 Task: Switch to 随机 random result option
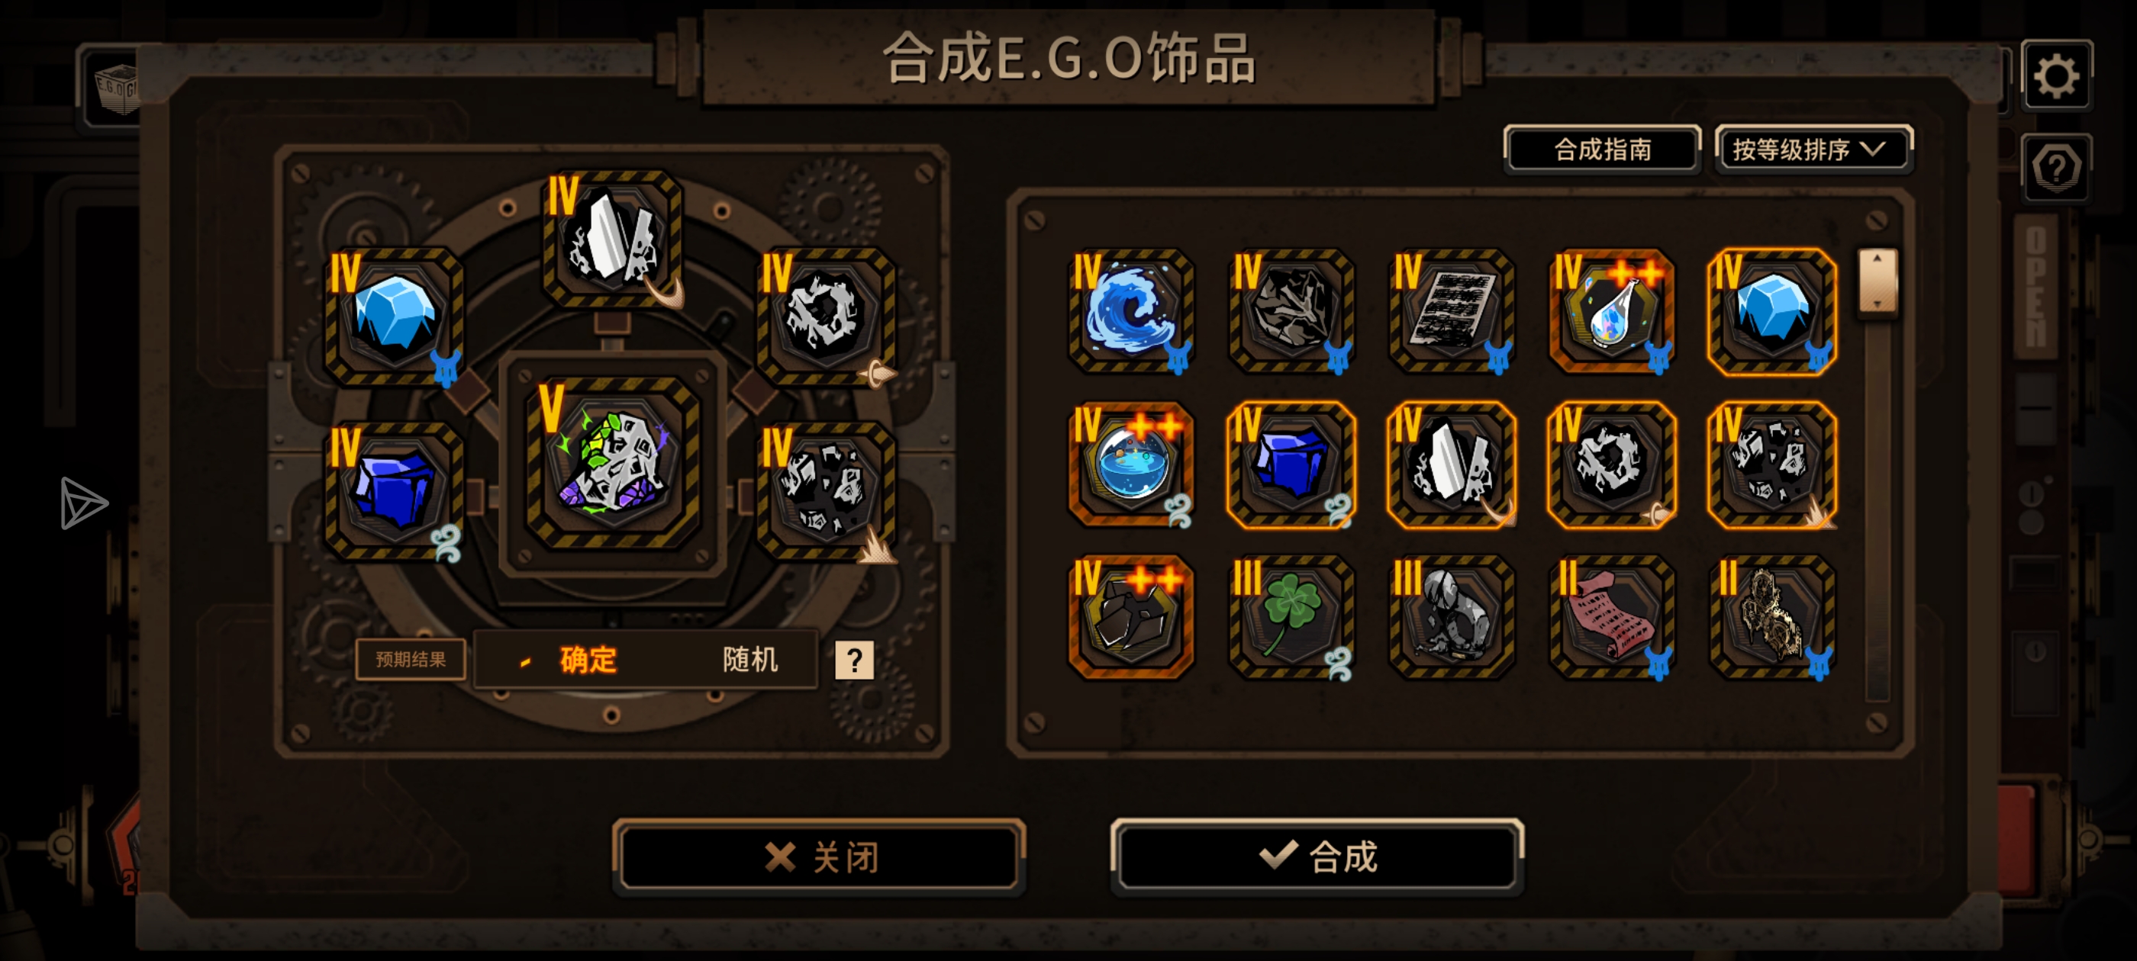pos(750,660)
